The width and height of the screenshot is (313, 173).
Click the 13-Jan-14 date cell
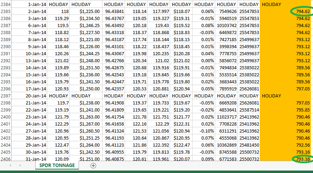tap(29, 61)
